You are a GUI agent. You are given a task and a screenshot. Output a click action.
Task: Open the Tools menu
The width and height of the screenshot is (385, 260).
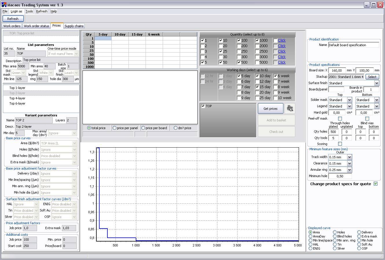point(29,11)
